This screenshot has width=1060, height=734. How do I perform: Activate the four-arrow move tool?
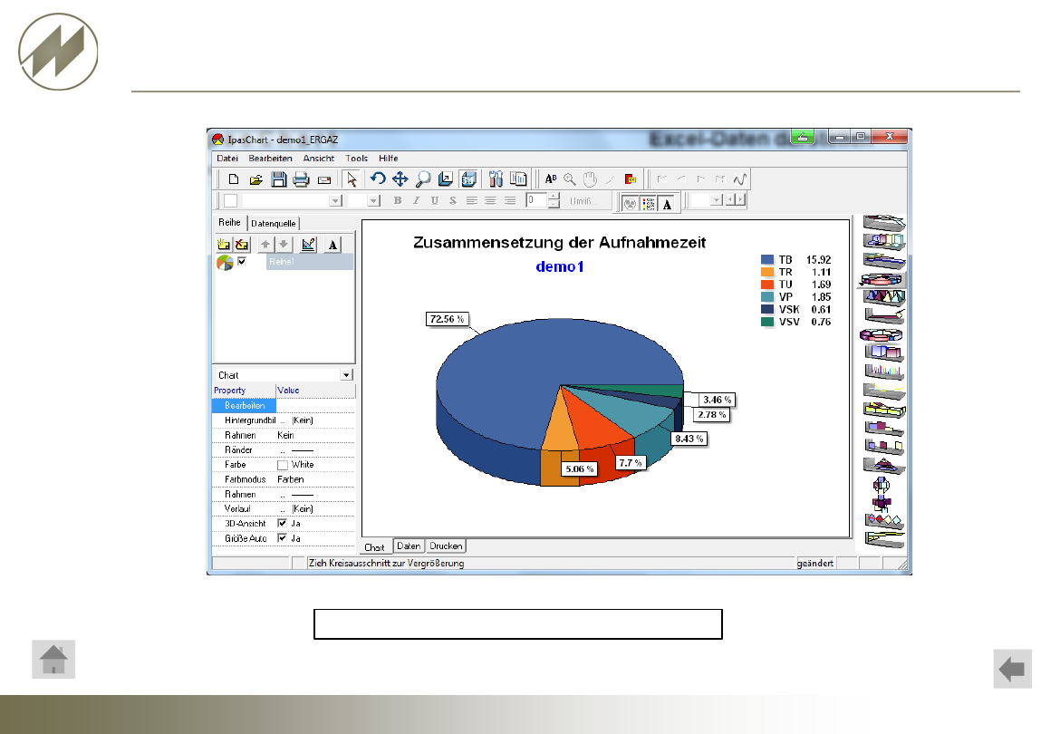pos(400,179)
